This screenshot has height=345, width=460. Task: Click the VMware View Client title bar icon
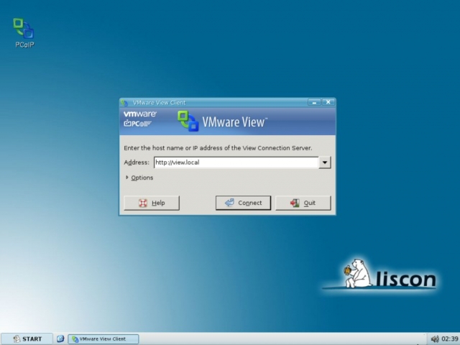point(124,103)
